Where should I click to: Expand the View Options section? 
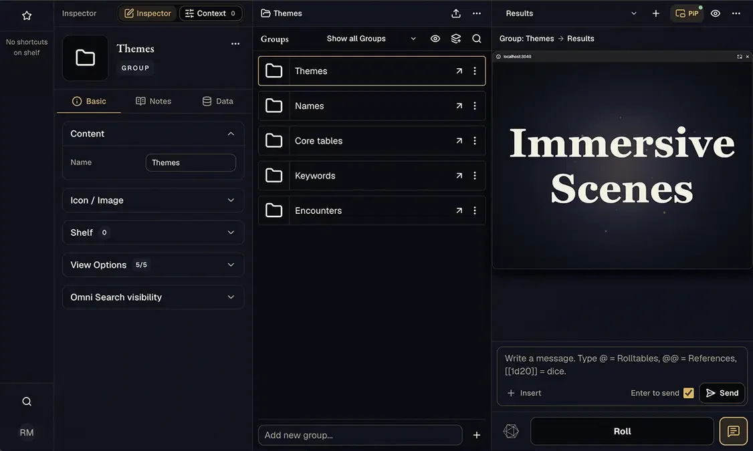[x=153, y=265]
